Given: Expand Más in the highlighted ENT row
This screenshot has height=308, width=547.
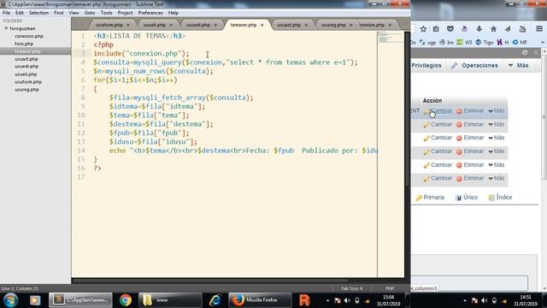Looking at the screenshot, I should (x=496, y=111).
